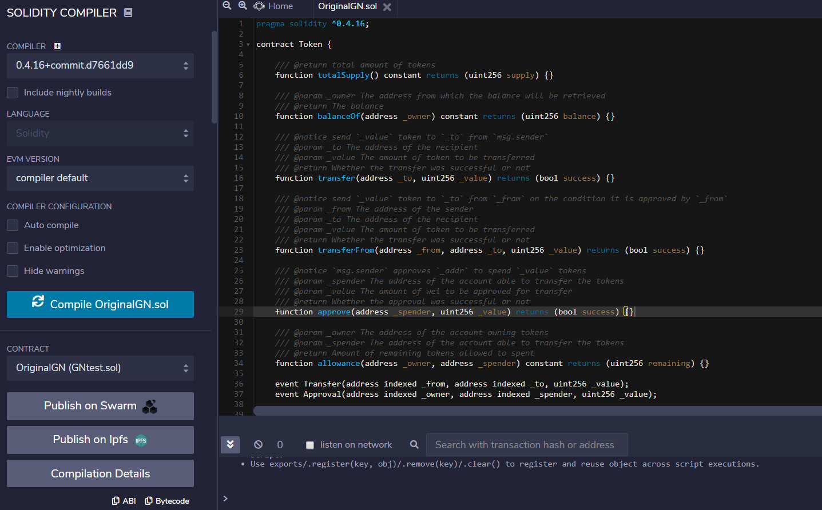
Task: Click the balanceOf function name
Action: [339, 116]
